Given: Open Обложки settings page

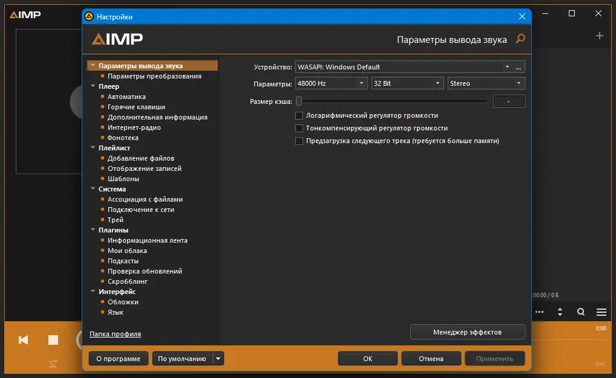Looking at the screenshot, I should pos(123,302).
